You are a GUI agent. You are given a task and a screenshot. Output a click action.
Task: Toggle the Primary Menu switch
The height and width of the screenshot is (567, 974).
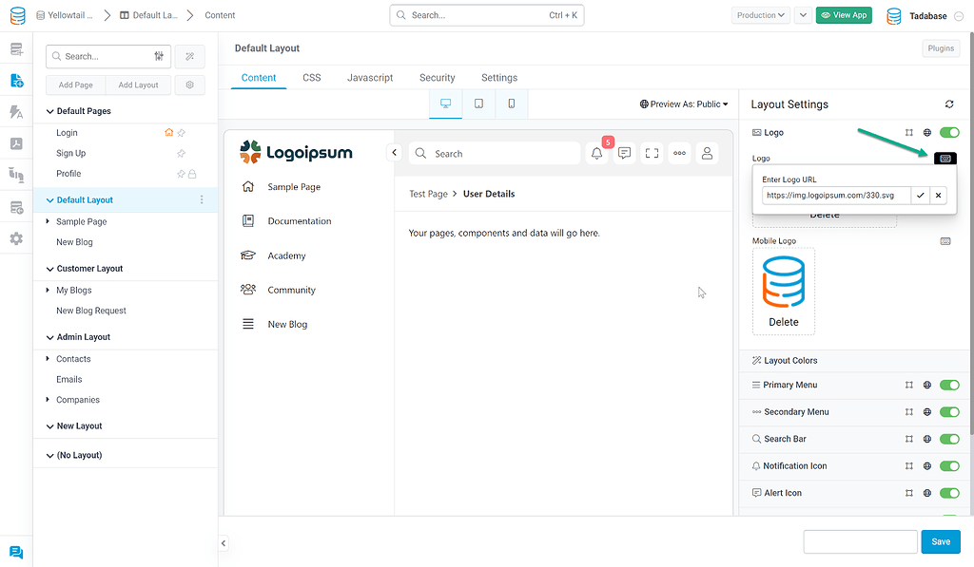950,386
